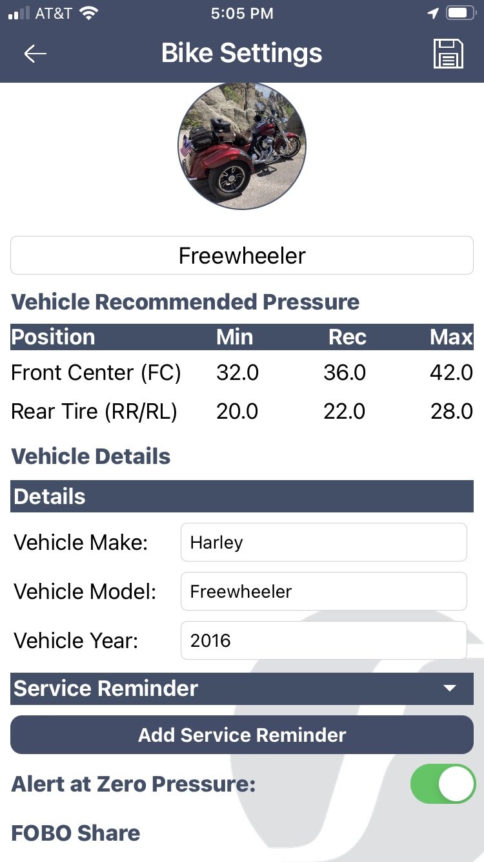Edit the Freewheeler bike name field
The width and height of the screenshot is (484, 862).
pyautogui.click(x=242, y=255)
